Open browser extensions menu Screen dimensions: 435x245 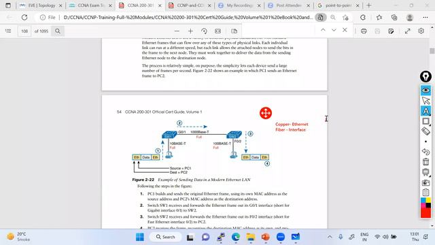[x=363, y=18]
